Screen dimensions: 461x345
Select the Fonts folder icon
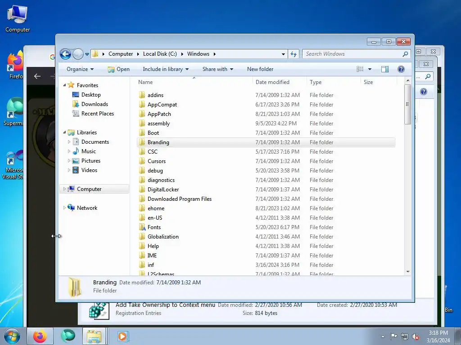click(x=142, y=227)
